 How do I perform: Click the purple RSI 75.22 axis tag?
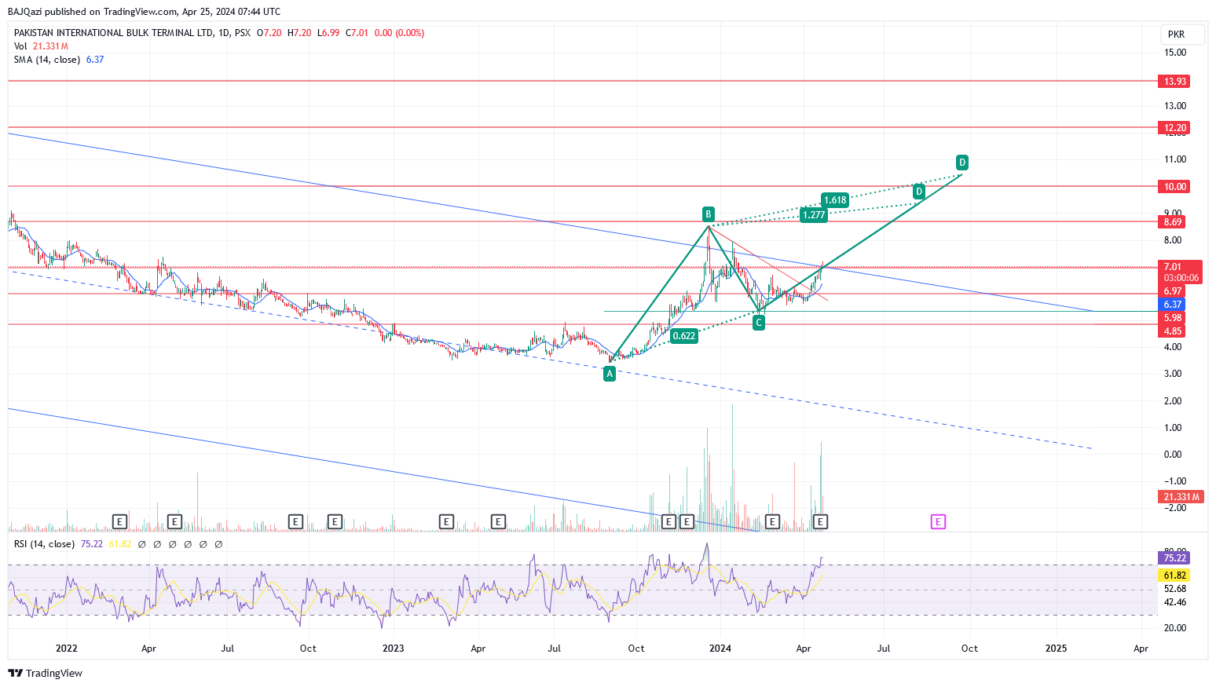click(x=1174, y=558)
